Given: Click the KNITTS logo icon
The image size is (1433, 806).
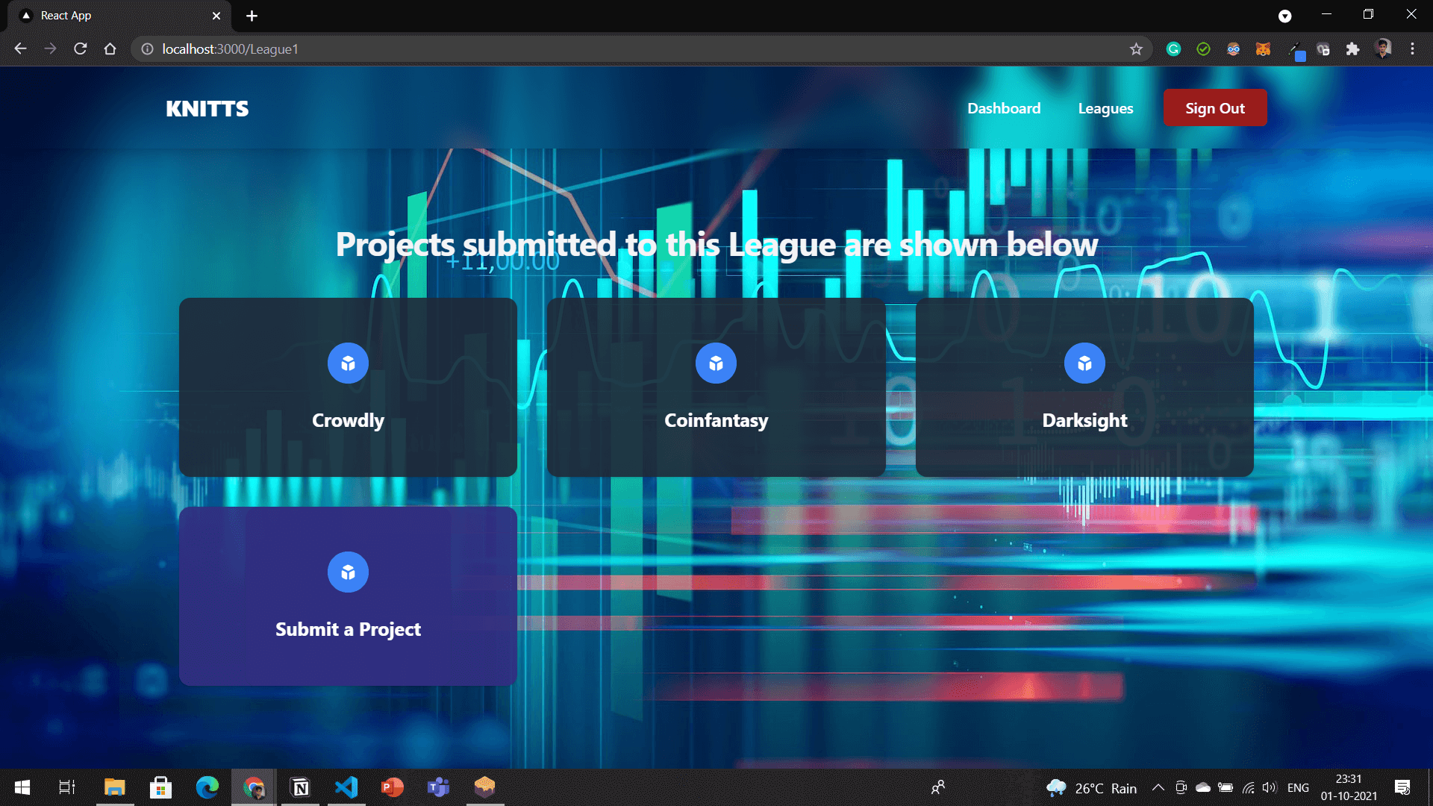Looking at the screenshot, I should tap(207, 108).
